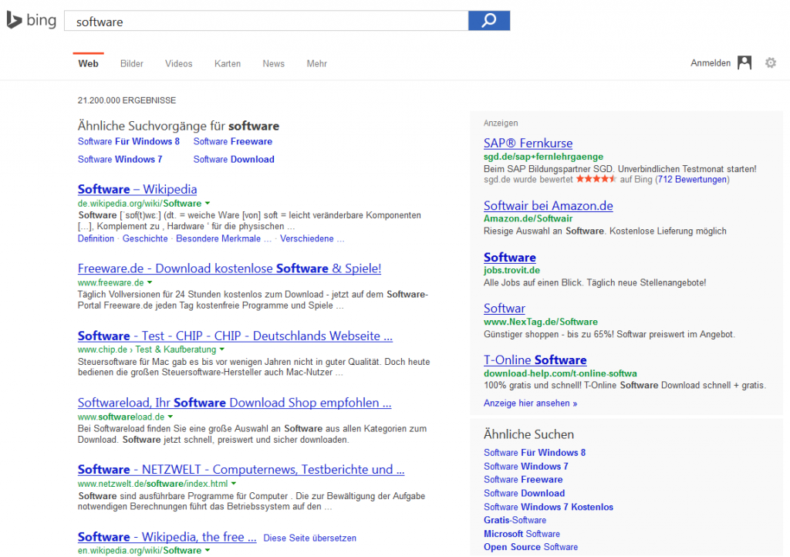
Task: Switch to the Videos tab
Action: (179, 63)
